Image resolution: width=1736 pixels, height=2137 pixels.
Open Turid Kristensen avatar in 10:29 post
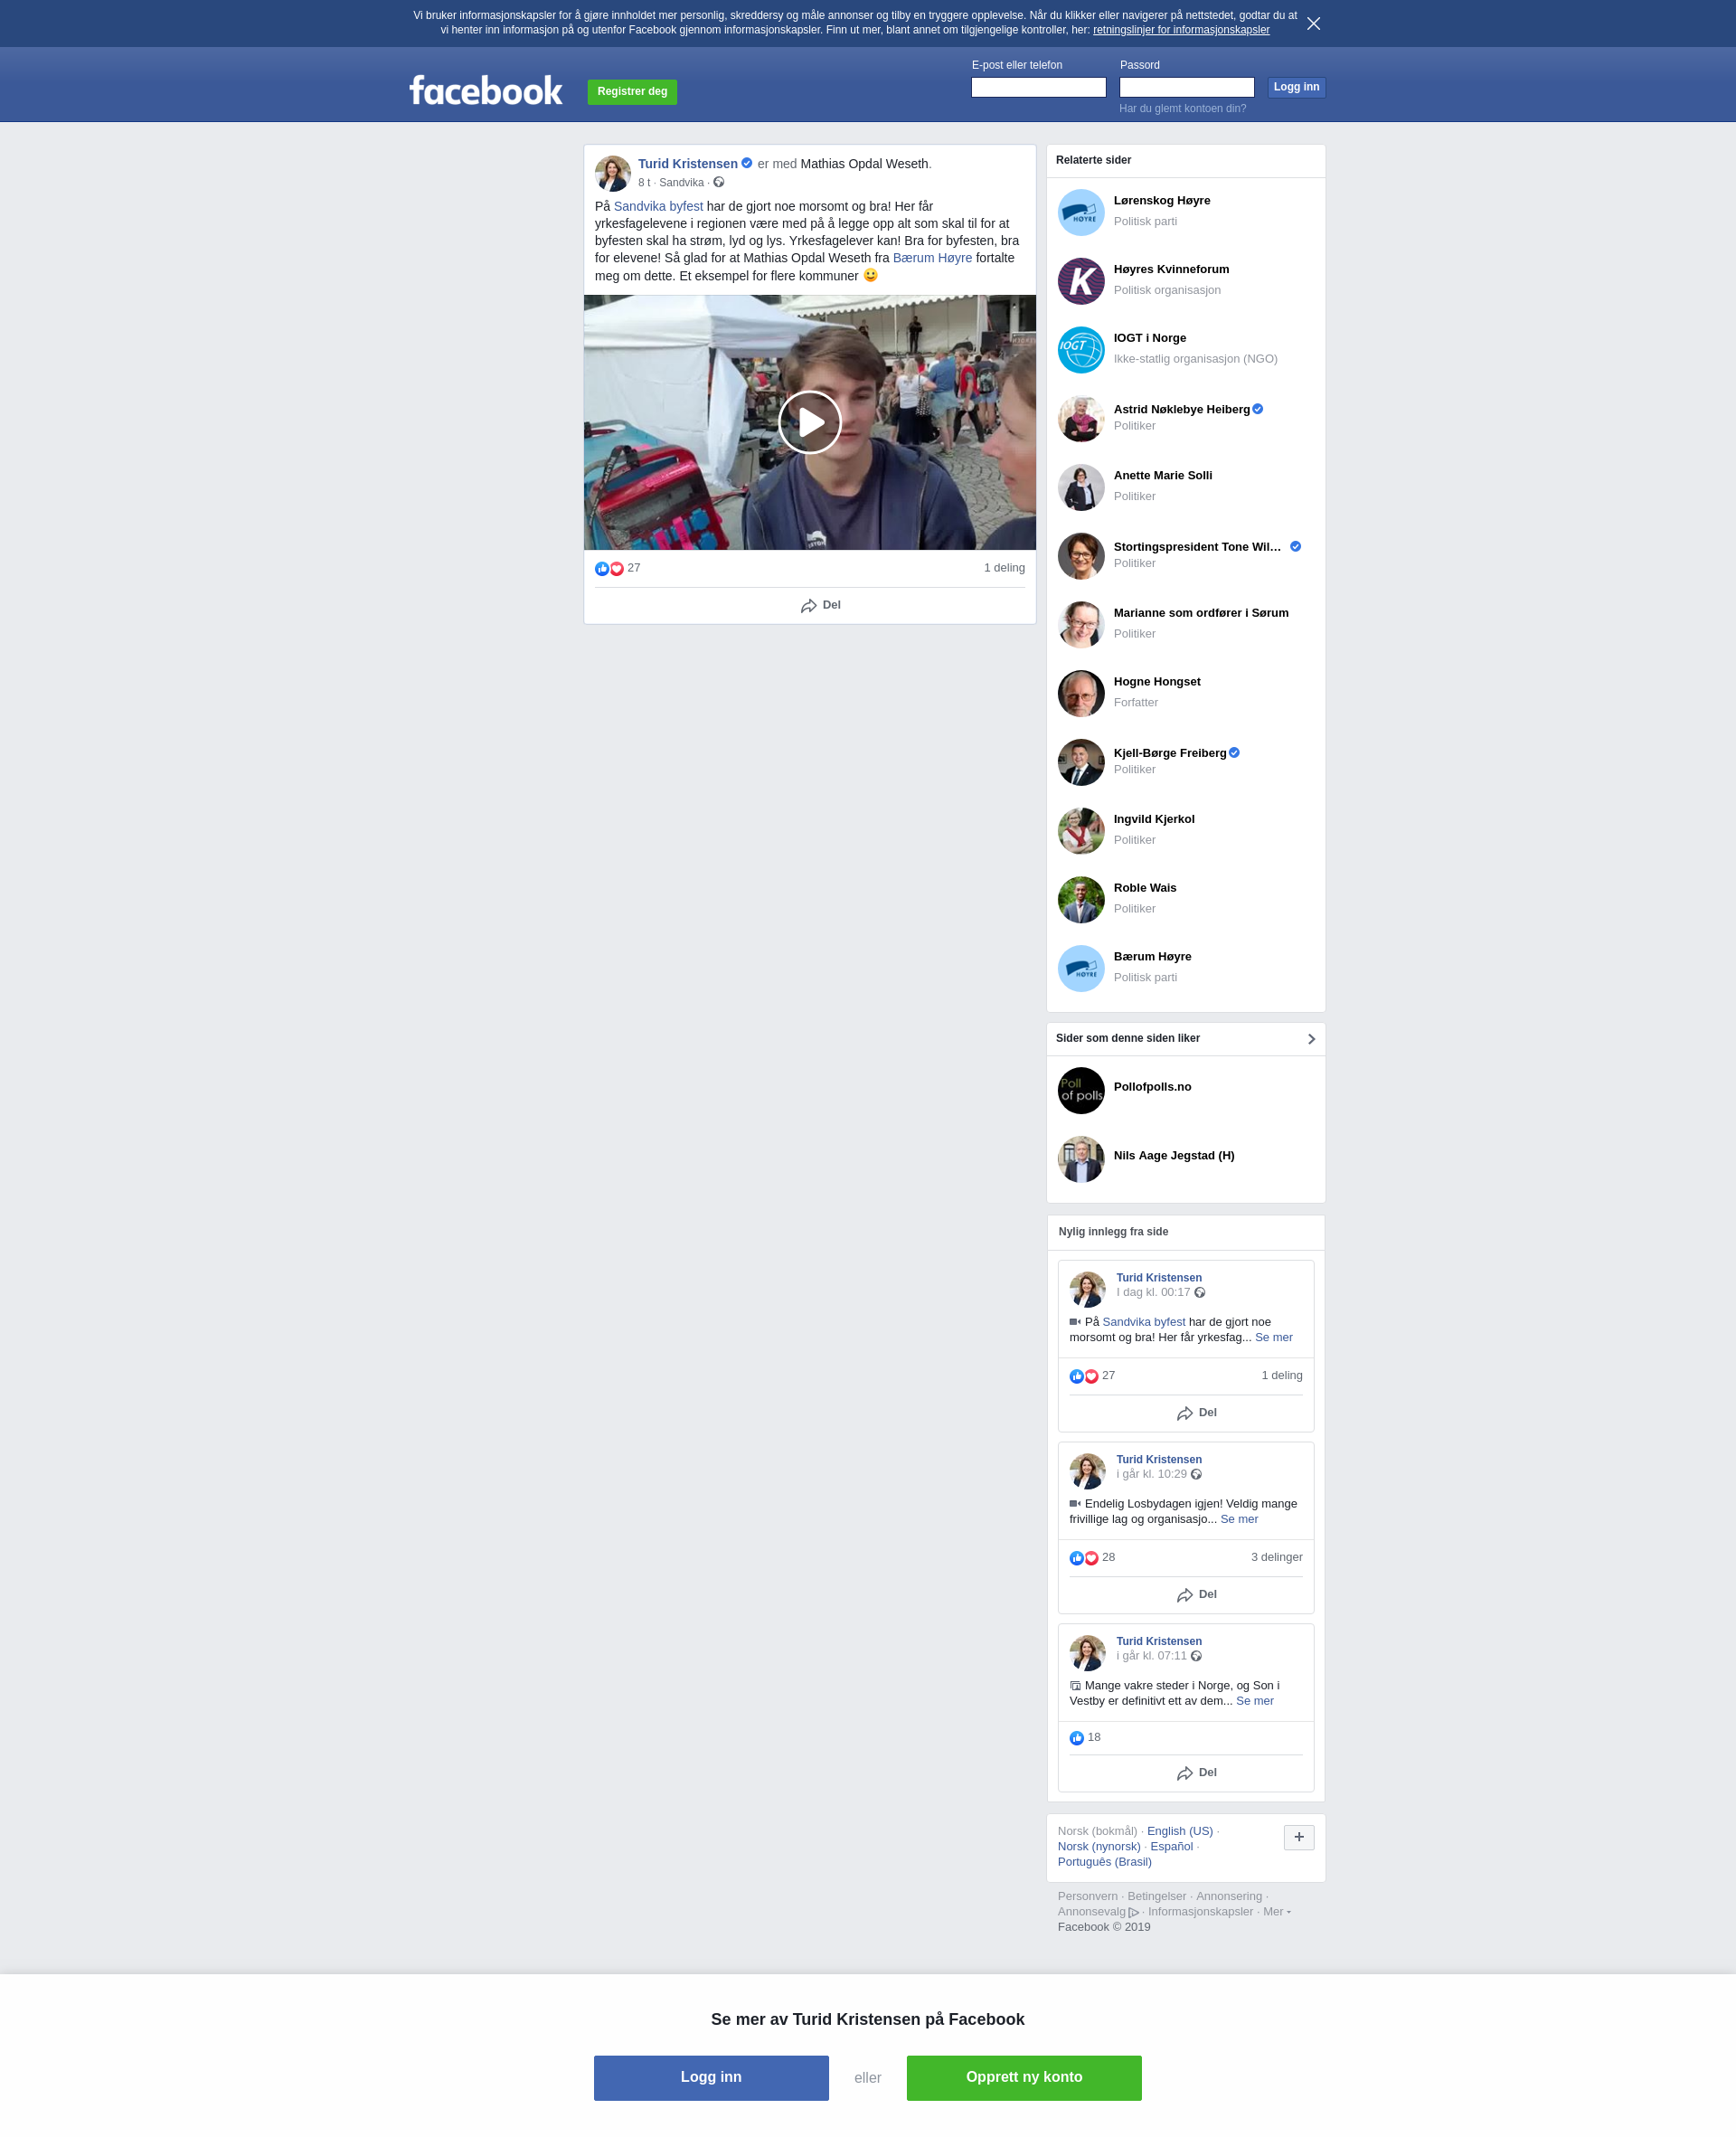coord(1087,1471)
